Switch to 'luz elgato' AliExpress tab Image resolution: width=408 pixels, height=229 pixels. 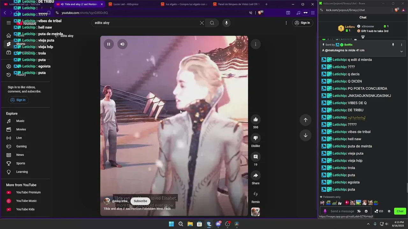coord(184,4)
